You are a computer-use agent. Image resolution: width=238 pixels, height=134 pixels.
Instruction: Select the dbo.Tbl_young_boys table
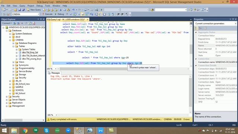point(32,59)
